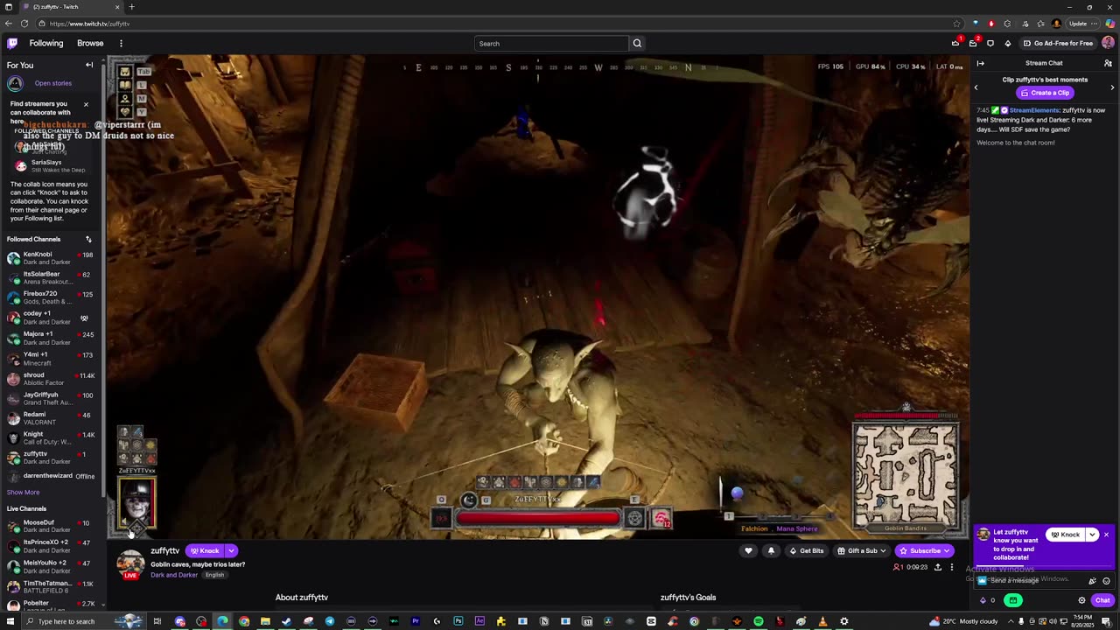The width and height of the screenshot is (1120, 630).
Task: Refresh the page in the browser
Action: coord(24,24)
